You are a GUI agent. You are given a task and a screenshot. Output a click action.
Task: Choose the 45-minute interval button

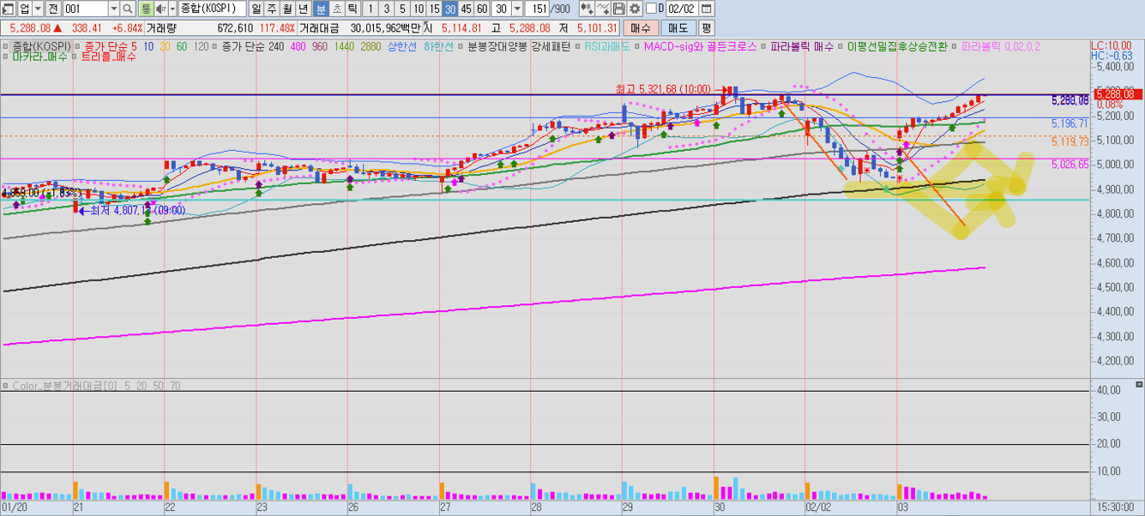(x=466, y=9)
